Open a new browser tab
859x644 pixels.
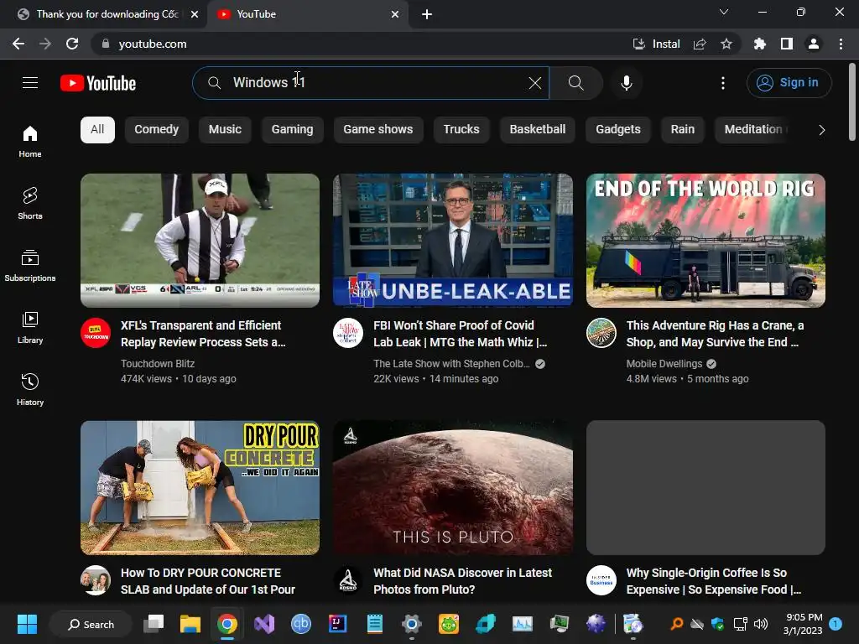427,14
